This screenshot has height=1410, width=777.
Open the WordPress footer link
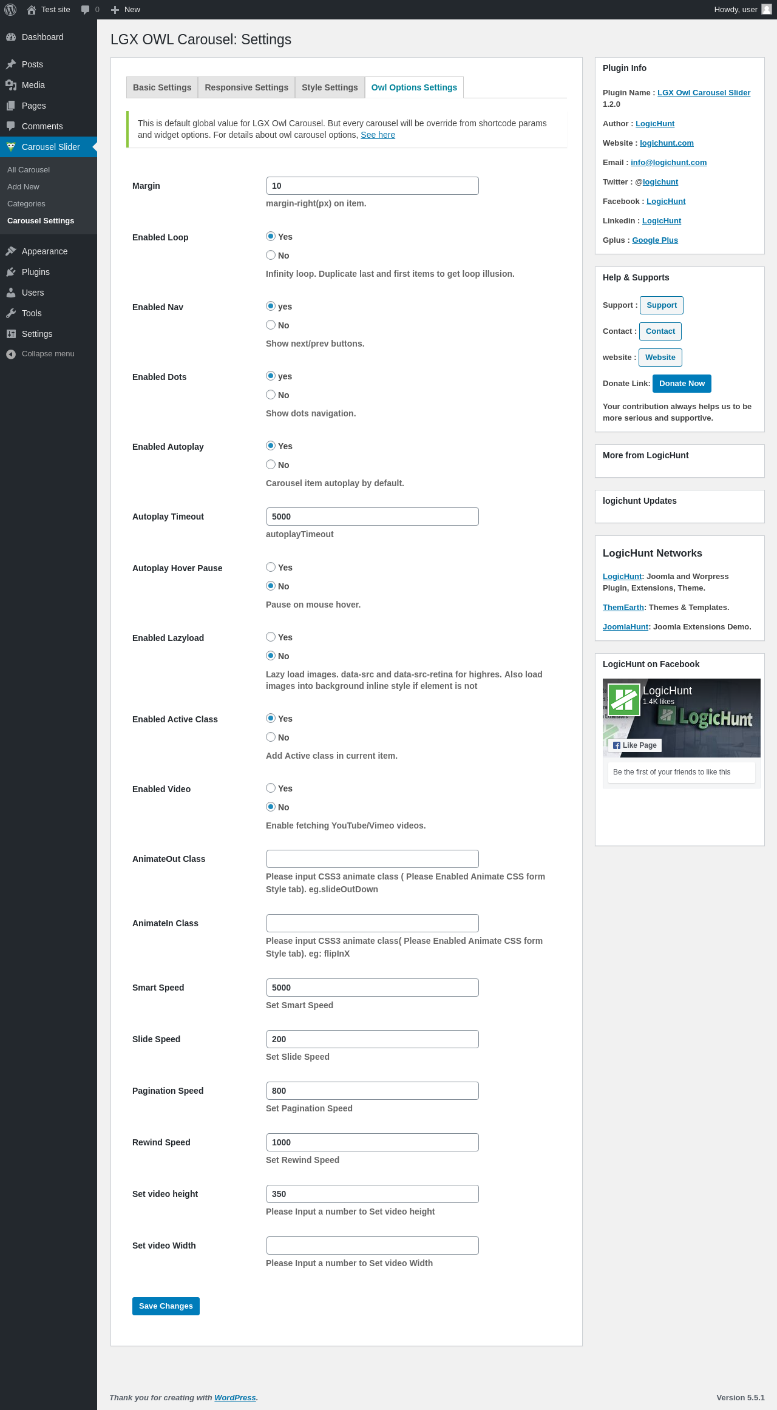point(235,1397)
